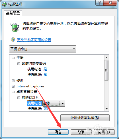Click the scrollbar down arrow in settings list
Image resolution: width=119 pixels, height=139 pixels.
click(x=106, y=109)
